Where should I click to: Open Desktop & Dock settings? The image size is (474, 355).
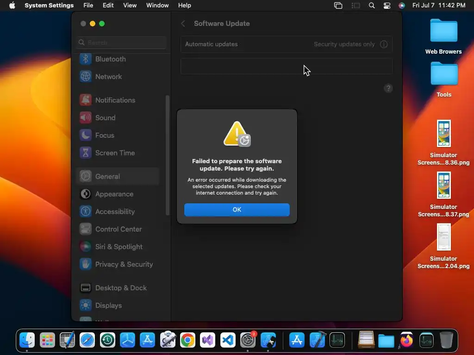click(118, 288)
